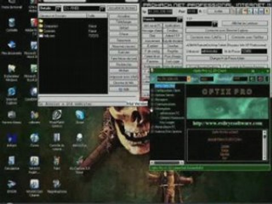Click the Effacer button in file manager
This screenshot has width=272, height=204.
click(124, 34)
